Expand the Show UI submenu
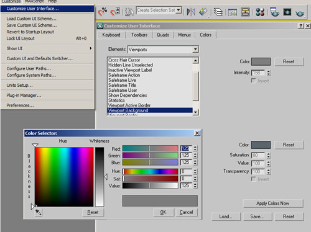Screen dimensions: 311x232 point(47,48)
